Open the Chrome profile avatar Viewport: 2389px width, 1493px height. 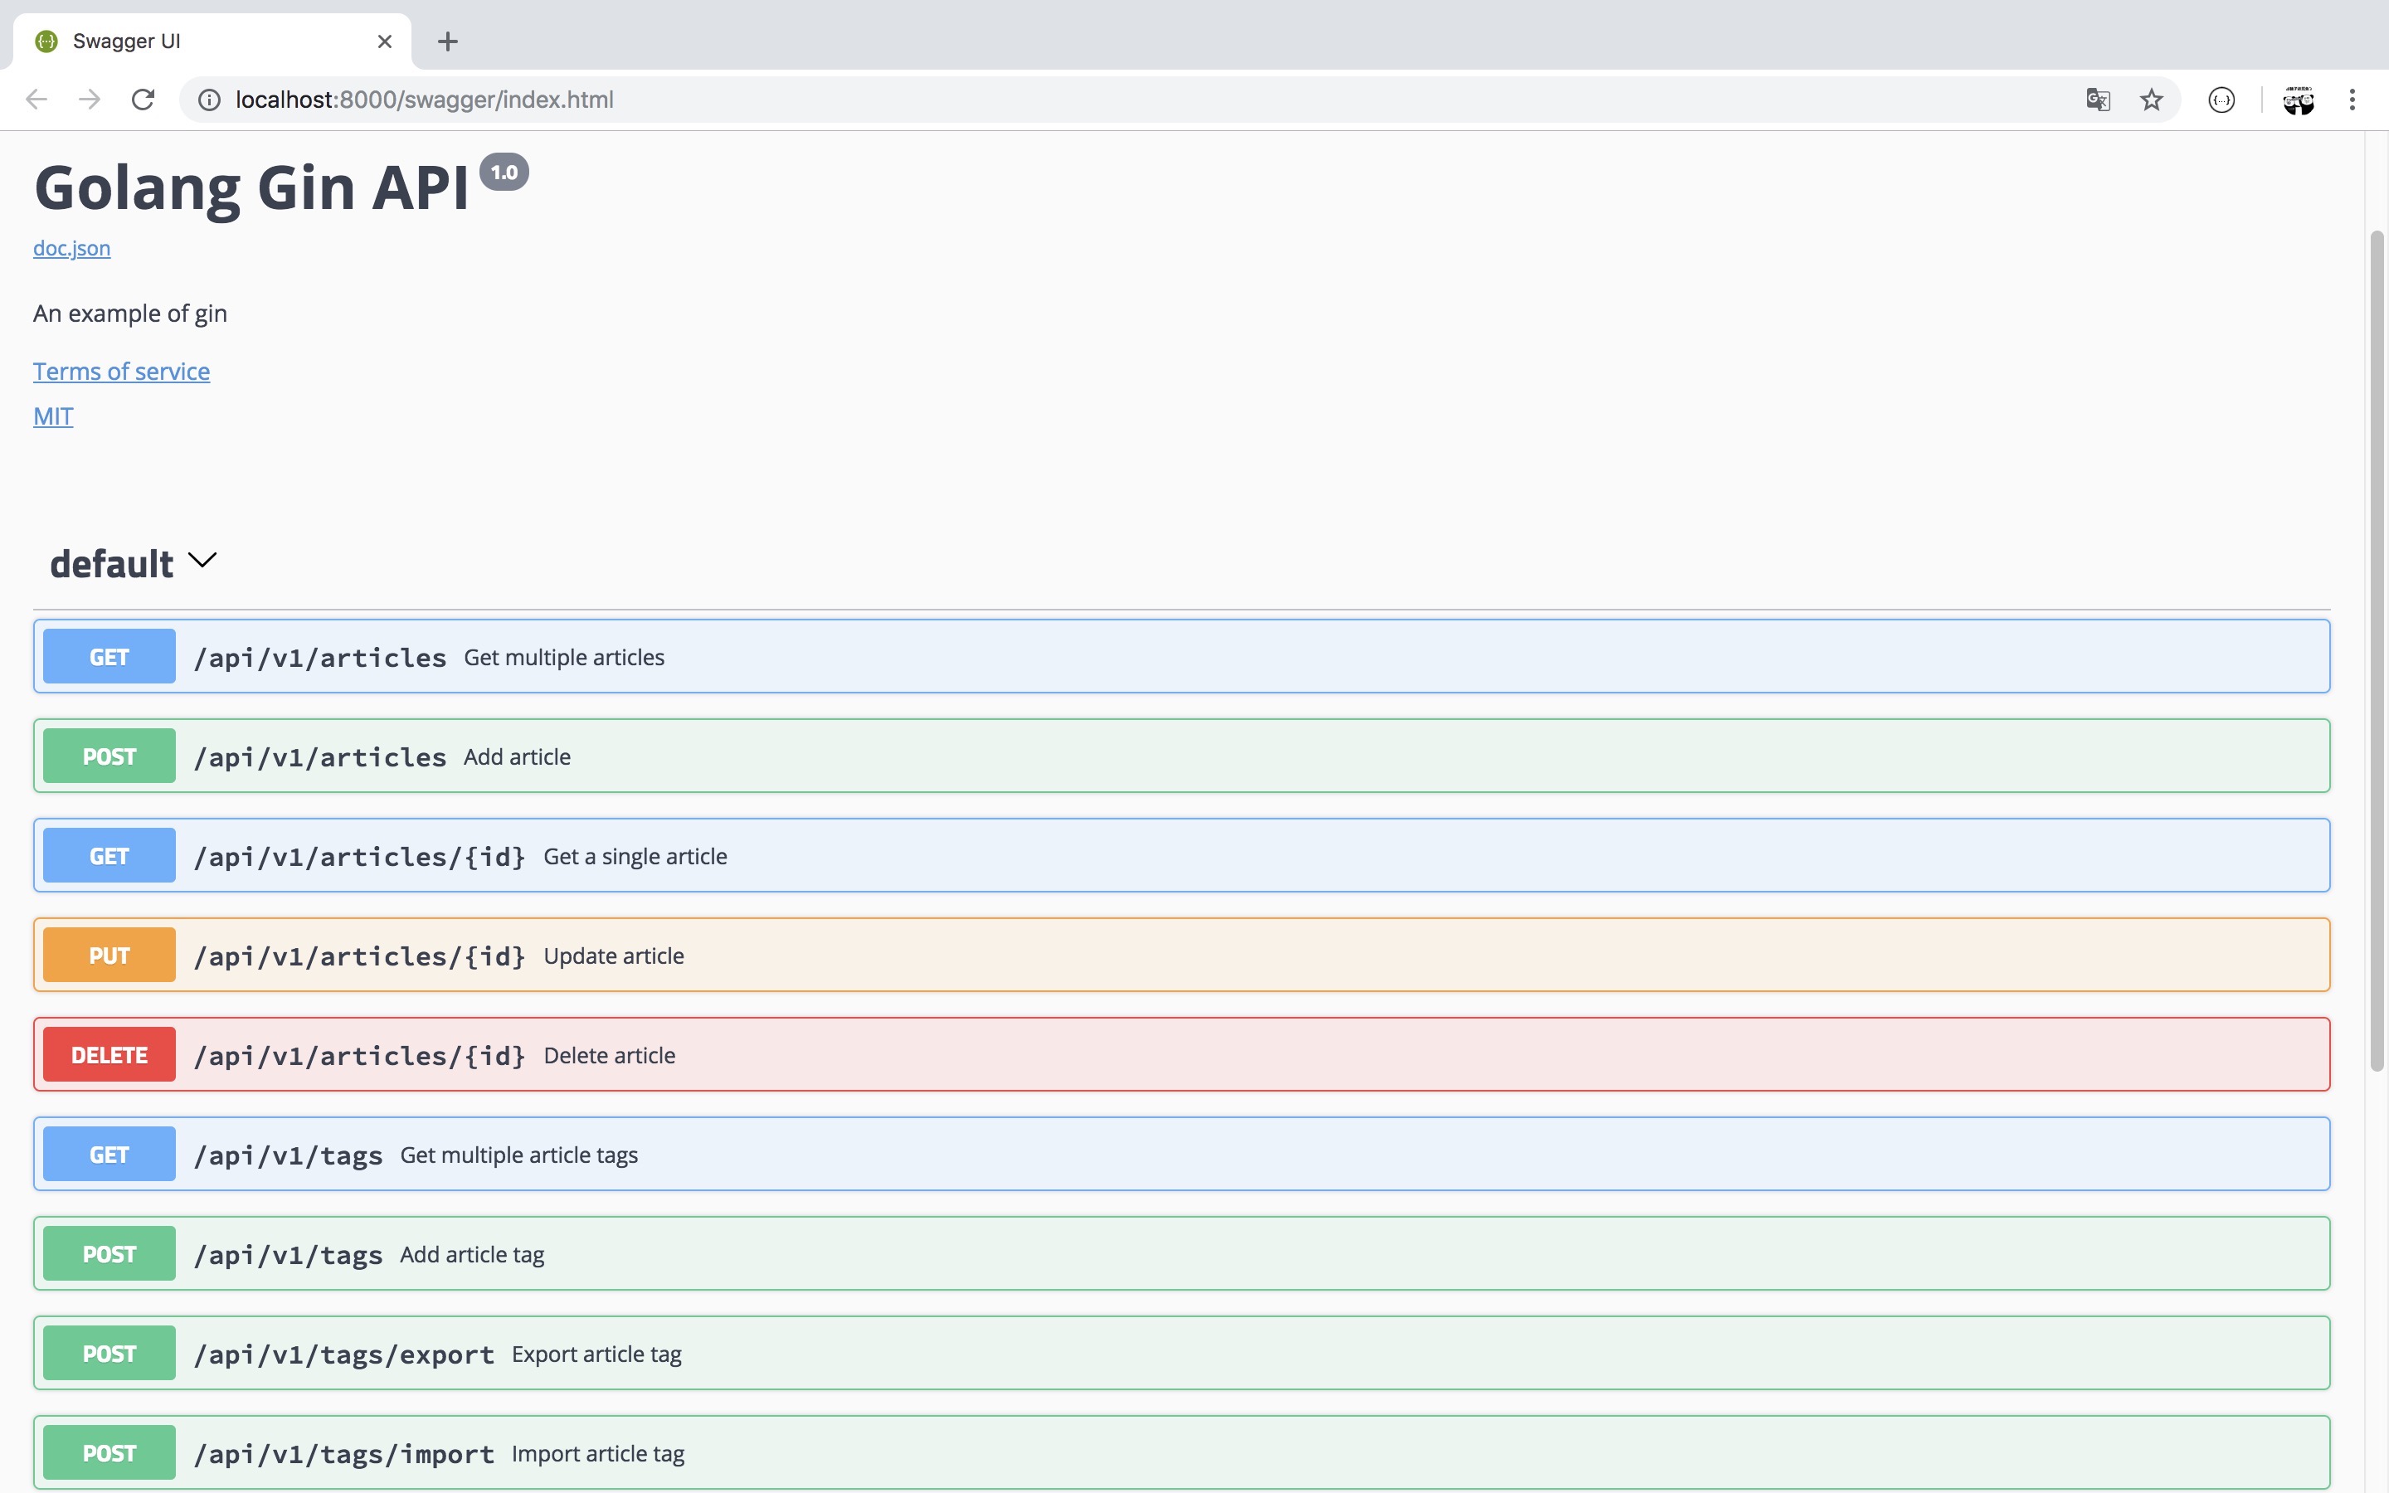[x=2299, y=100]
